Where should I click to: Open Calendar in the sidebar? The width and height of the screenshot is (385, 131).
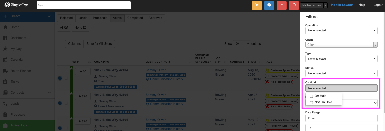pos(17,60)
